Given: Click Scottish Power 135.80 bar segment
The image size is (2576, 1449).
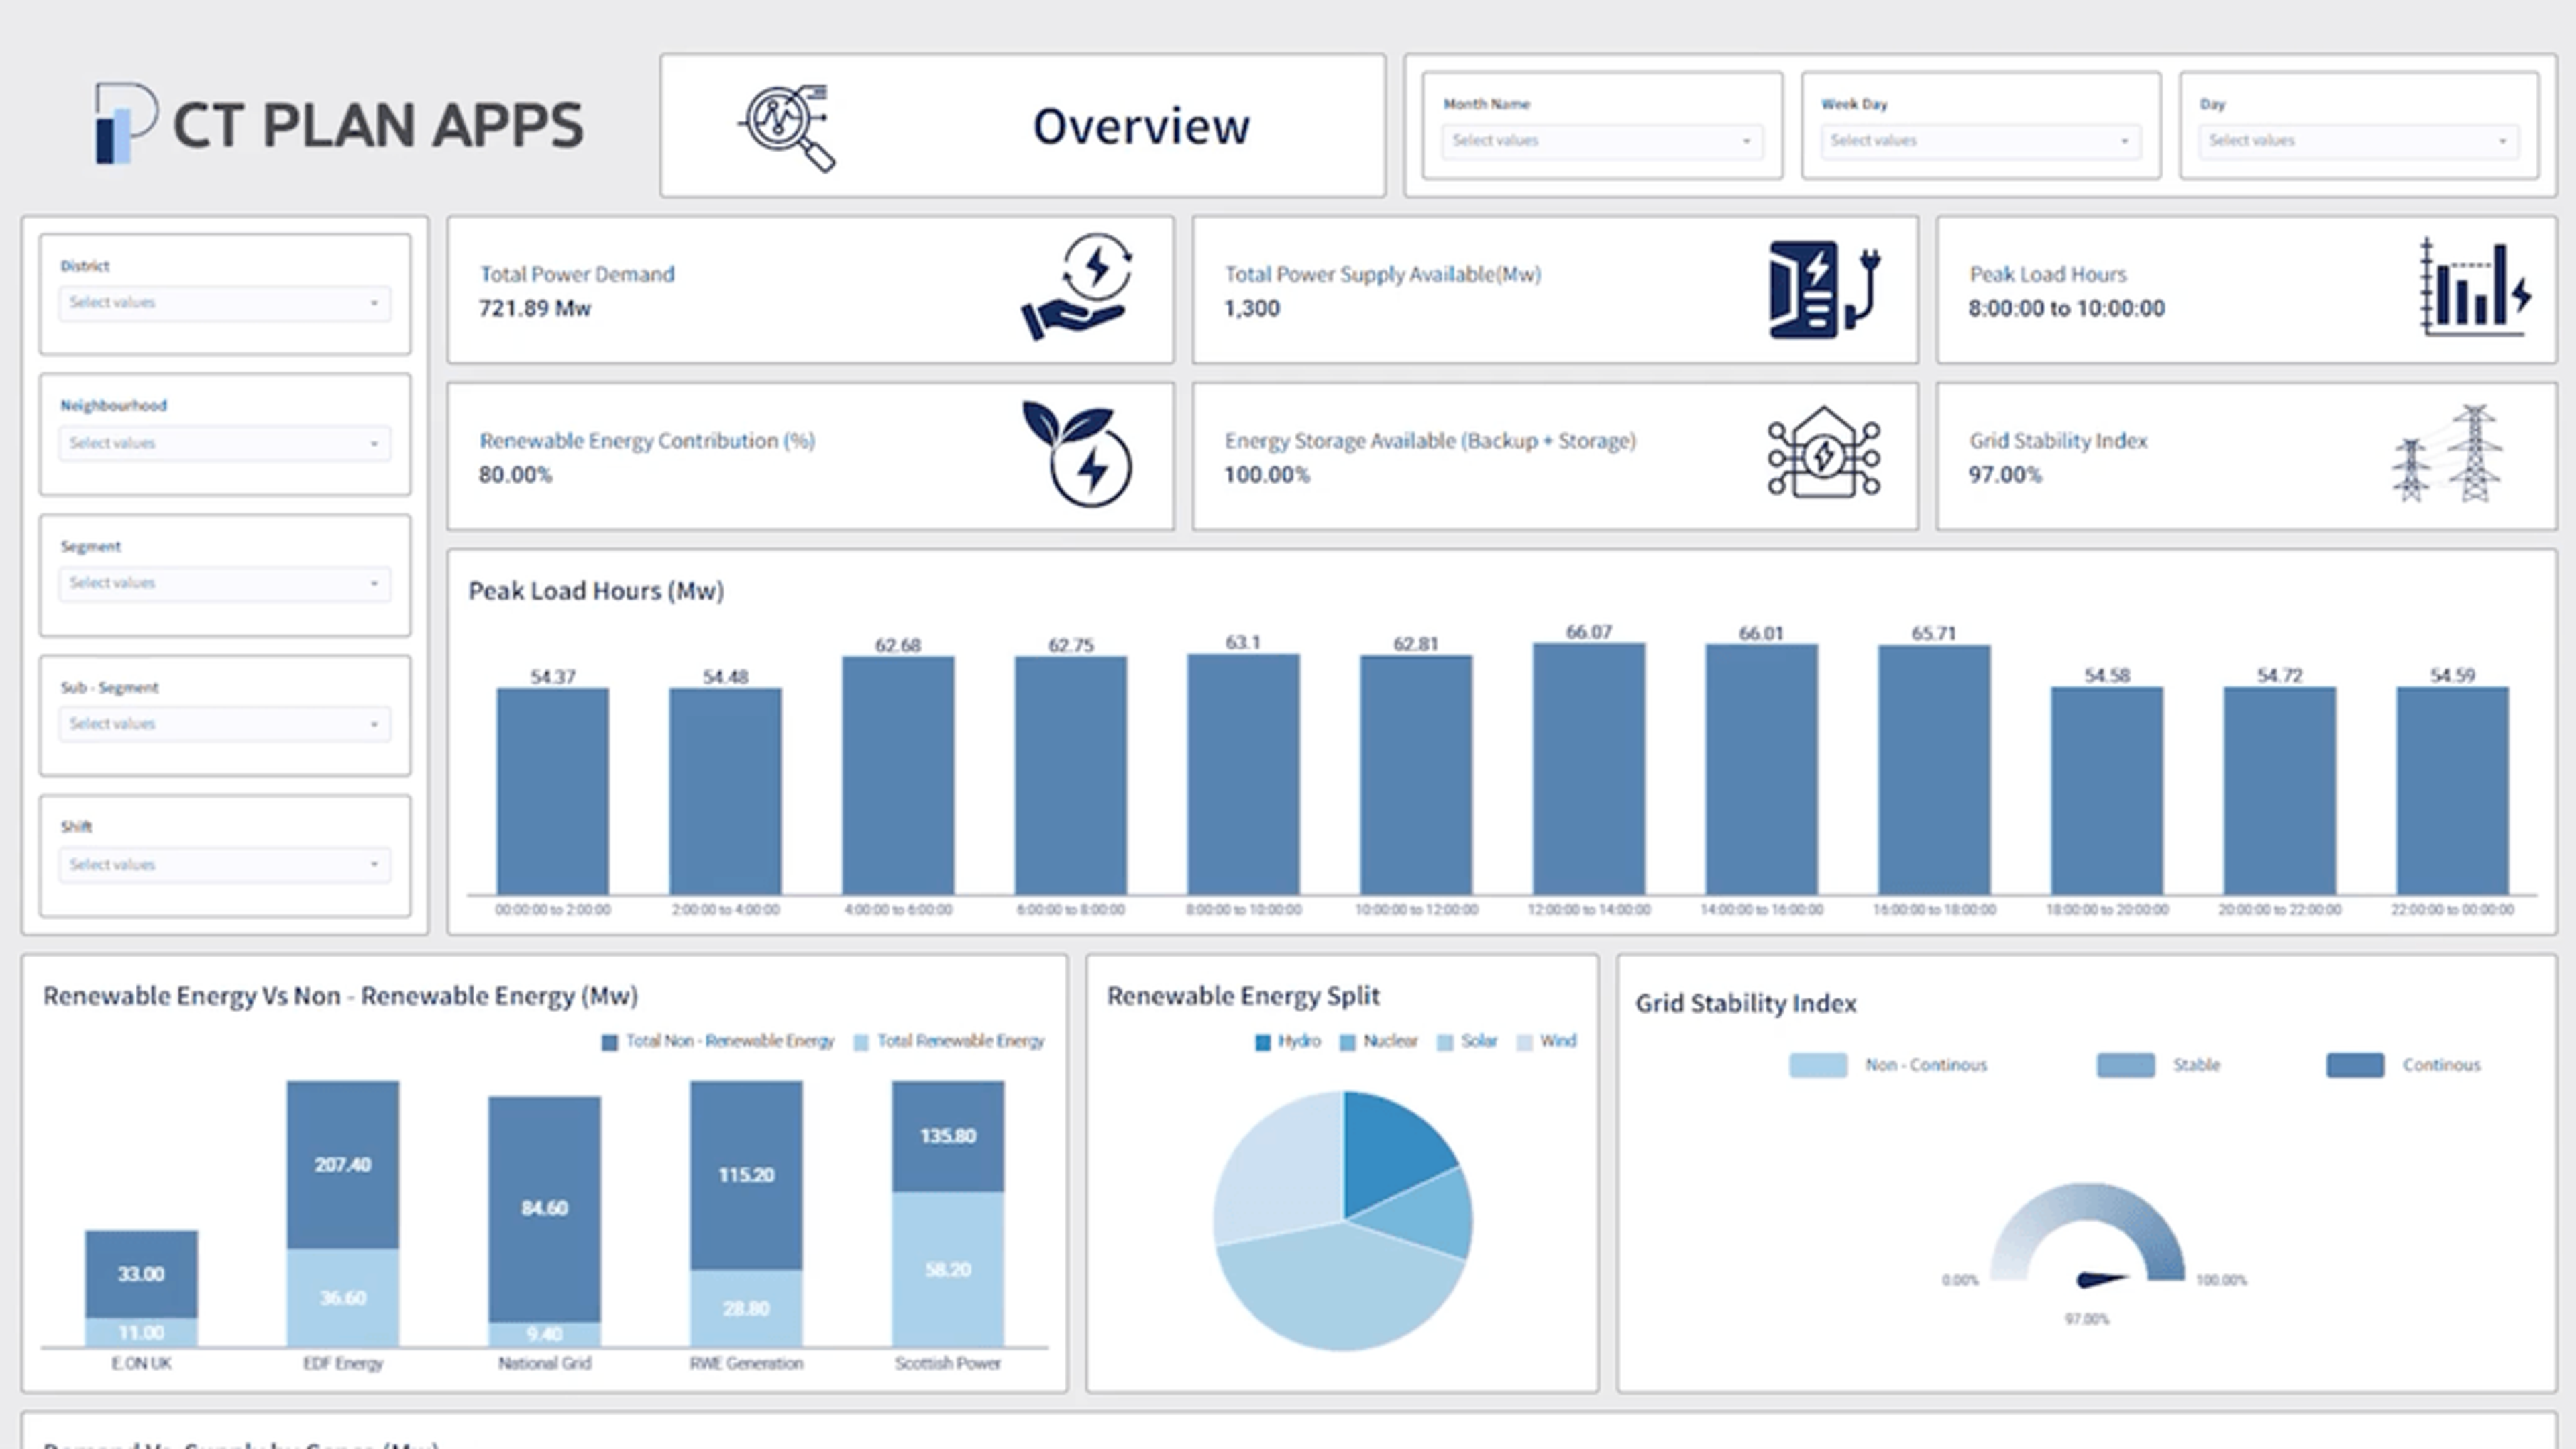Looking at the screenshot, I should tap(948, 1136).
